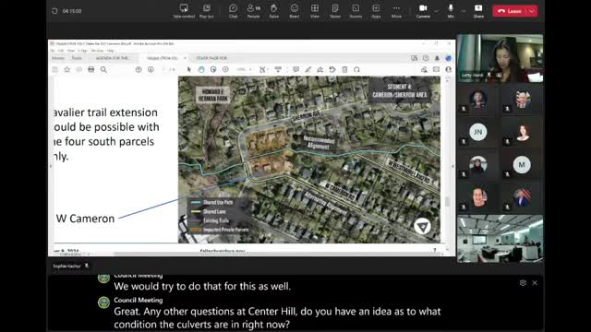Select the Hand pan tool in Acrobat

click(x=201, y=70)
